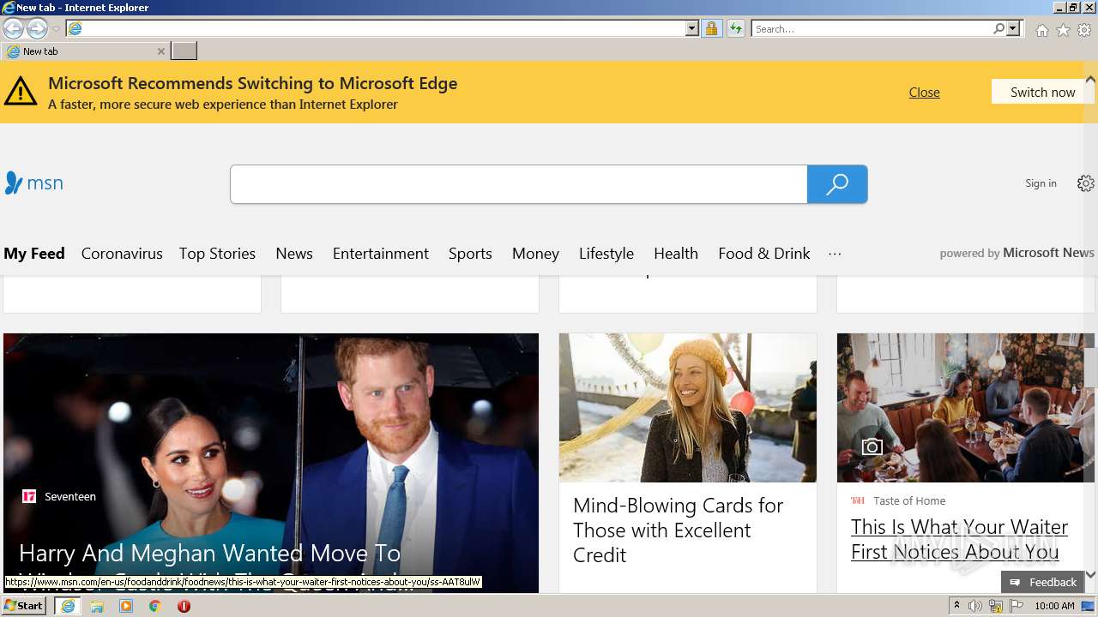
Task: Open the credit cards ad image
Action: [688, 408]
